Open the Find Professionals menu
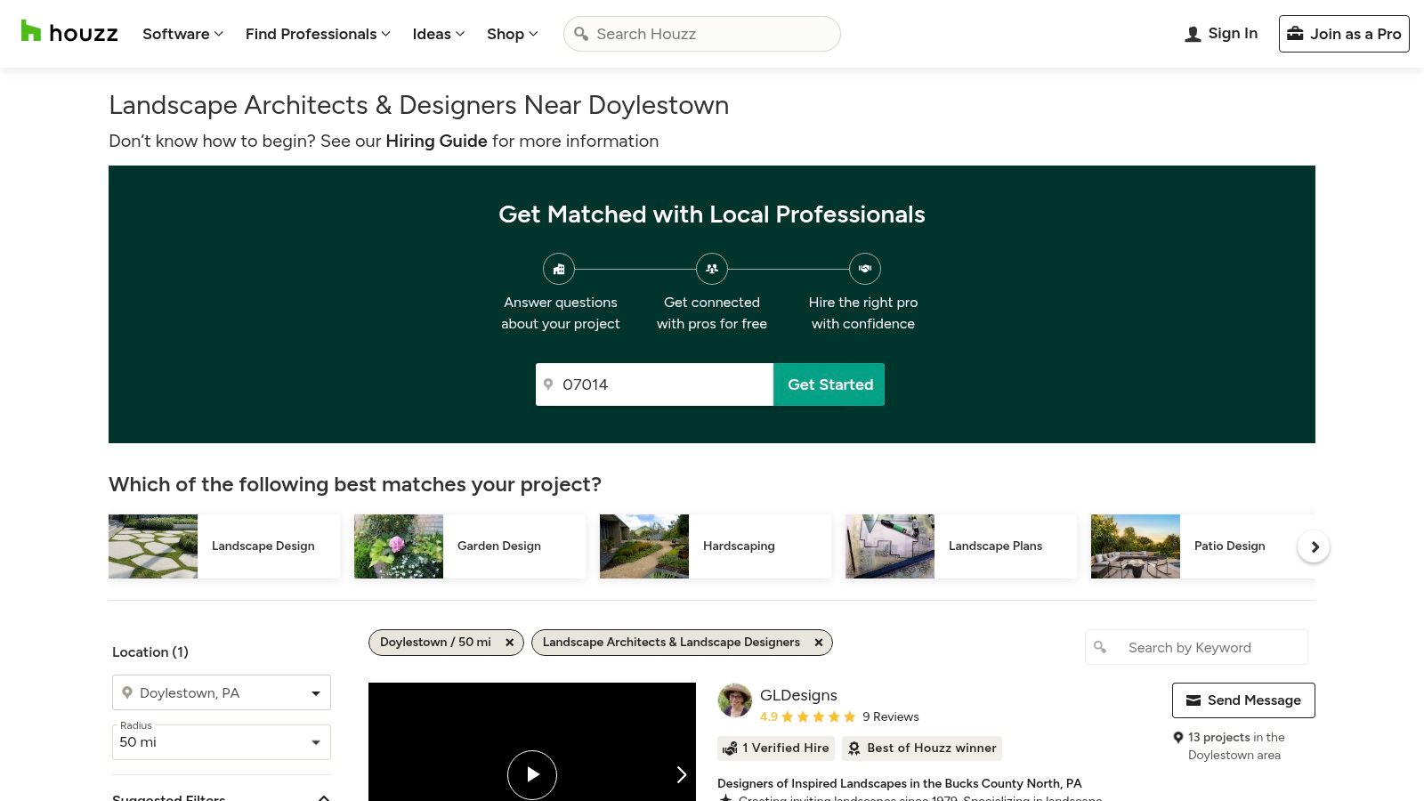 318,34
